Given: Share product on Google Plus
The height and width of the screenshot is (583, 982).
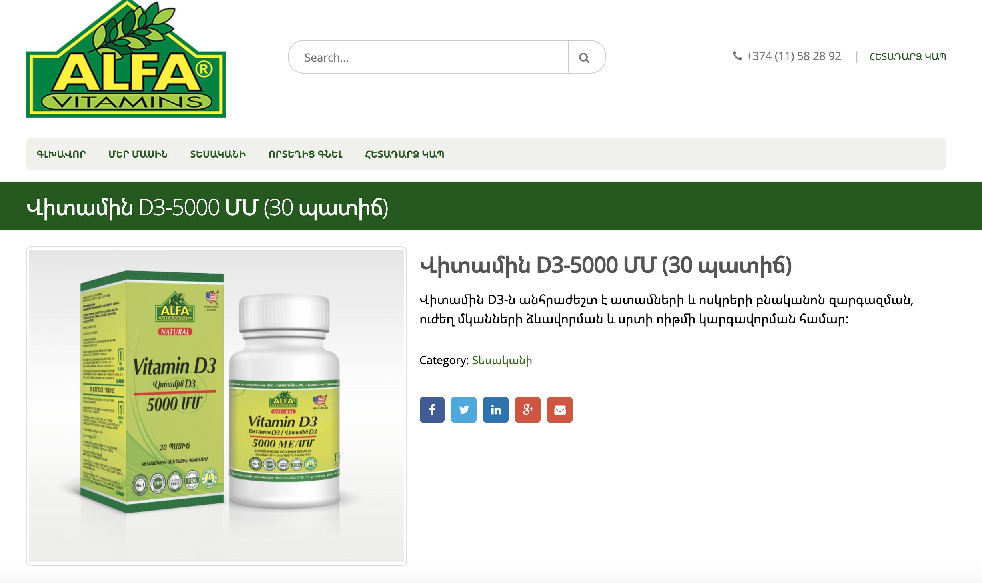Looking at the screenshot, I should coord(528,409).
